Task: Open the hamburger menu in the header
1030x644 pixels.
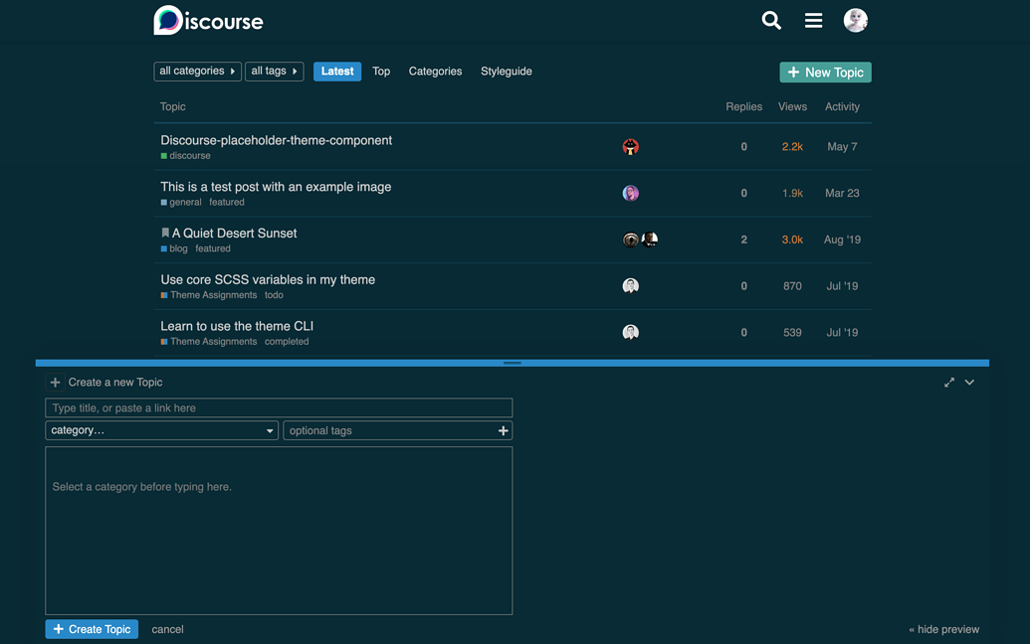Action: (x=813, y=21)
